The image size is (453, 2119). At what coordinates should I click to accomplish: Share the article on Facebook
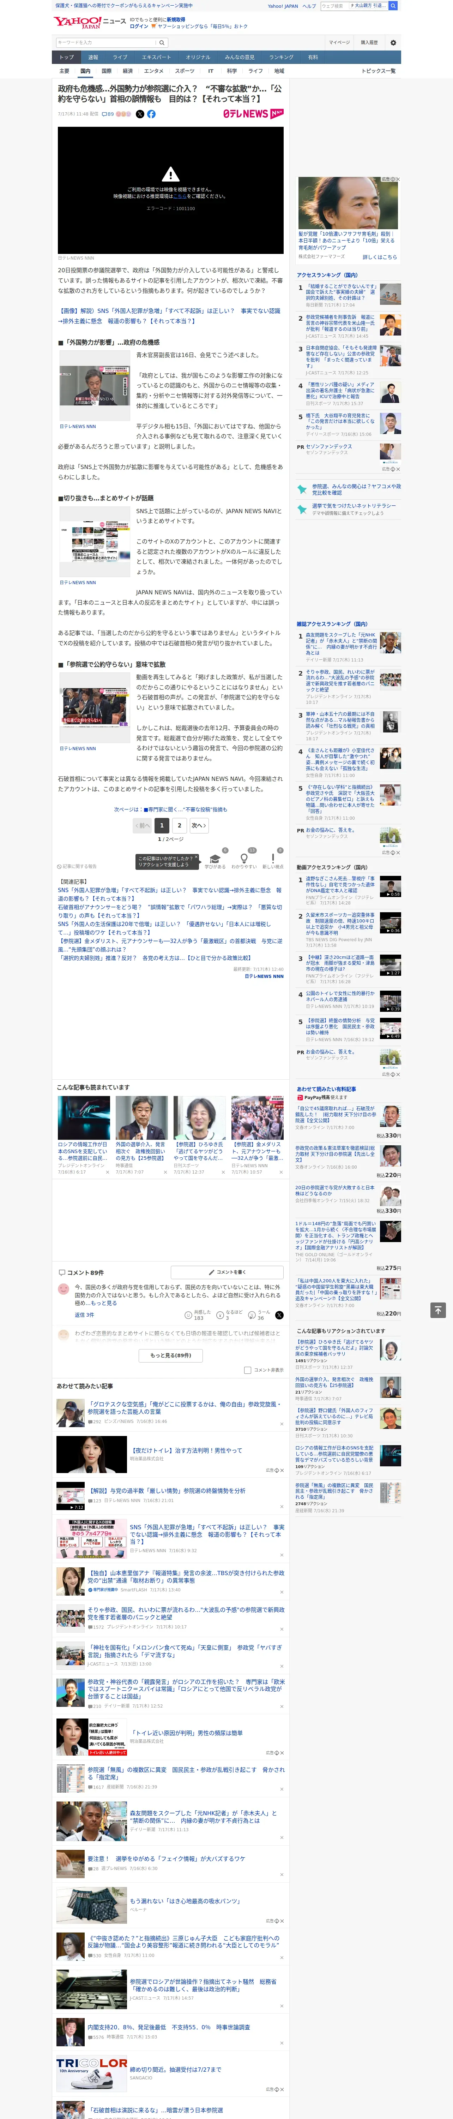coord(151,114)
